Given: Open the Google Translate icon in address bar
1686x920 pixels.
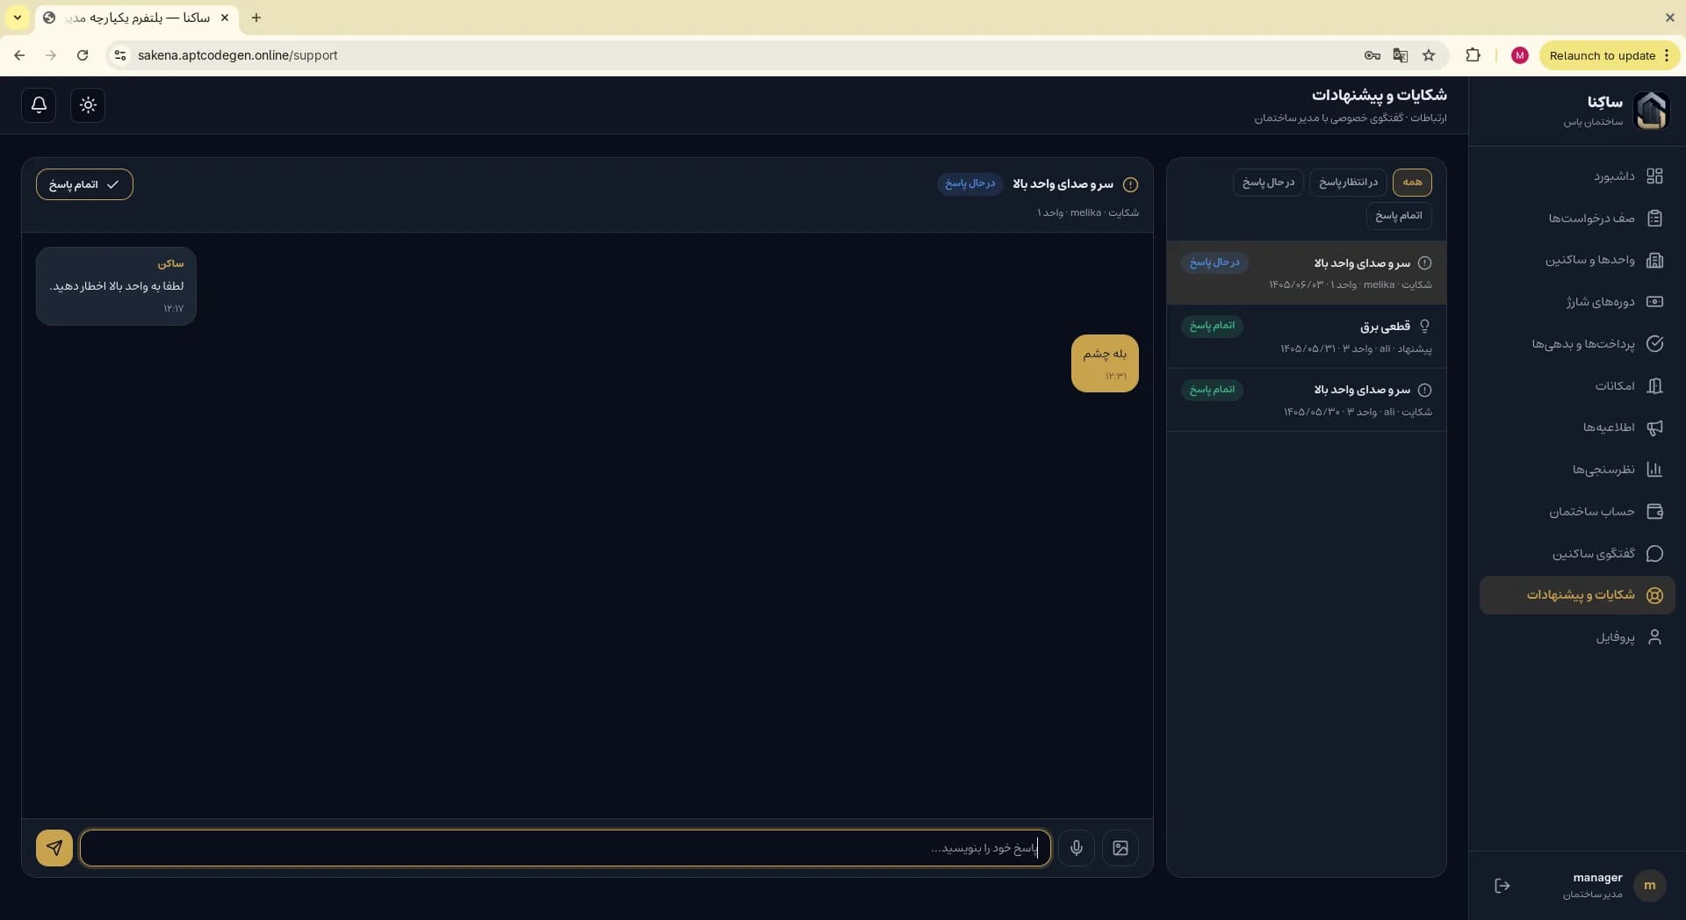Looking at the screenshot, I should click(x=1401, y=55).
